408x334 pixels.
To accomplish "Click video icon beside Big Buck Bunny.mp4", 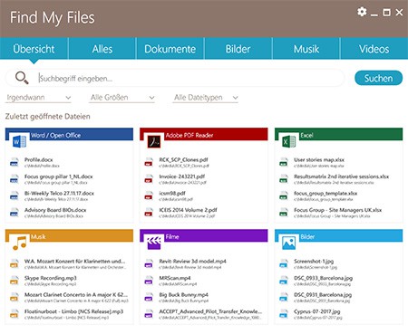I will [149, 297].
